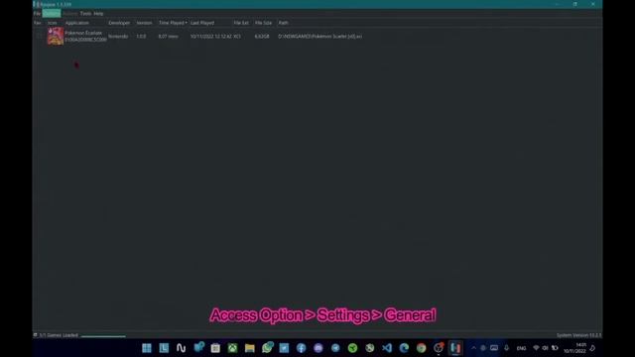635x357 pixels.
Task: Click the System Version status text
Action: 578,335
